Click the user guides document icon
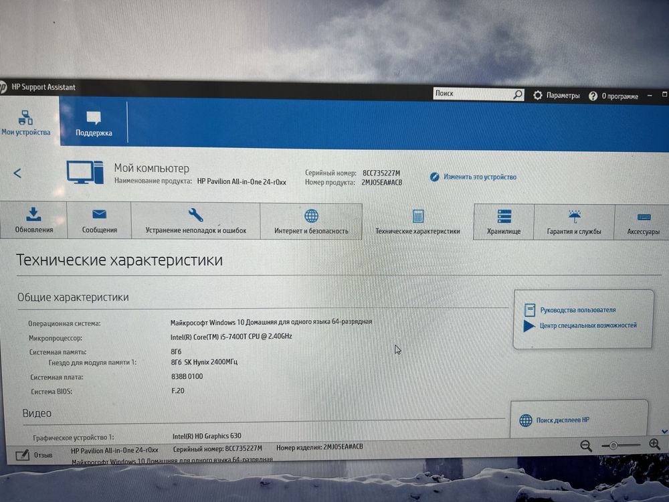 tap(529, 309)
